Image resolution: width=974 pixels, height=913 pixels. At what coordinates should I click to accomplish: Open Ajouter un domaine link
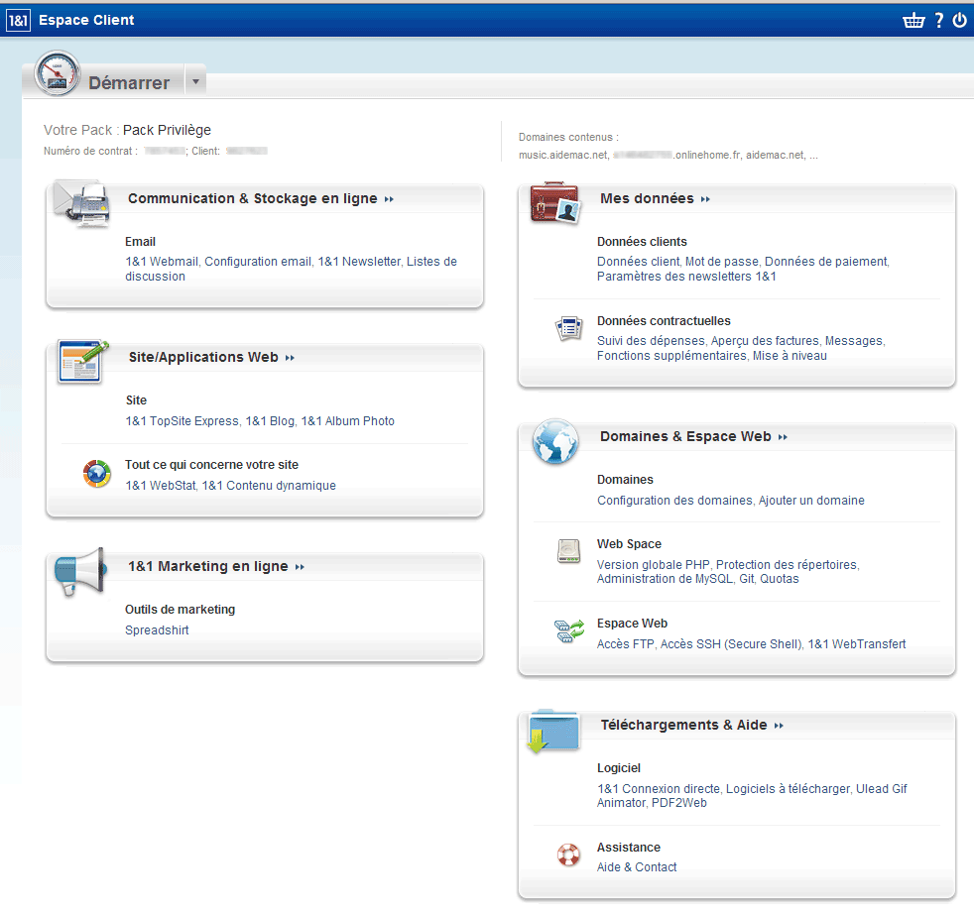(x=811, y=501)
